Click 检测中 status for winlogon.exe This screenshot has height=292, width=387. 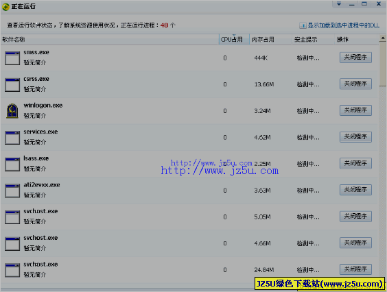tap(308, 111)
